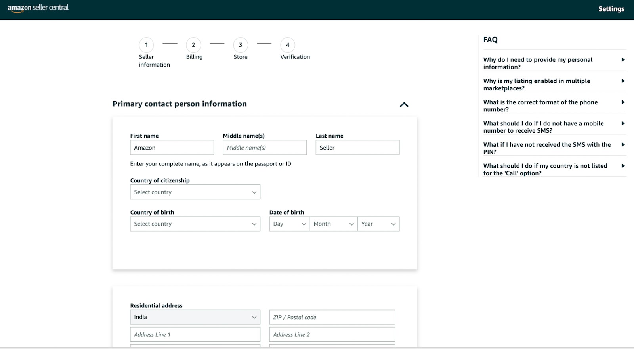Open the Month dropdown for date of birth
The height and width of the screenshot is (349, 634).
click(x=333, y=224)
